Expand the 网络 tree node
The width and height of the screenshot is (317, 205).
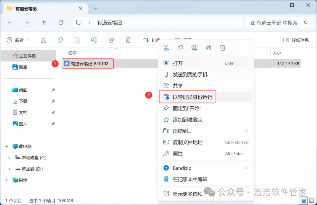6,180
